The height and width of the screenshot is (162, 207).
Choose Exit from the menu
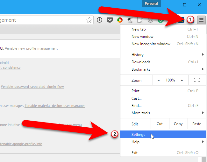coord(163,153)
